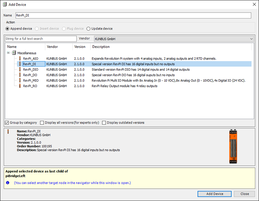The image size is (259, 201).
Task: Select RevPi_AIO in the device list
Action: click(x=31, y=58)
